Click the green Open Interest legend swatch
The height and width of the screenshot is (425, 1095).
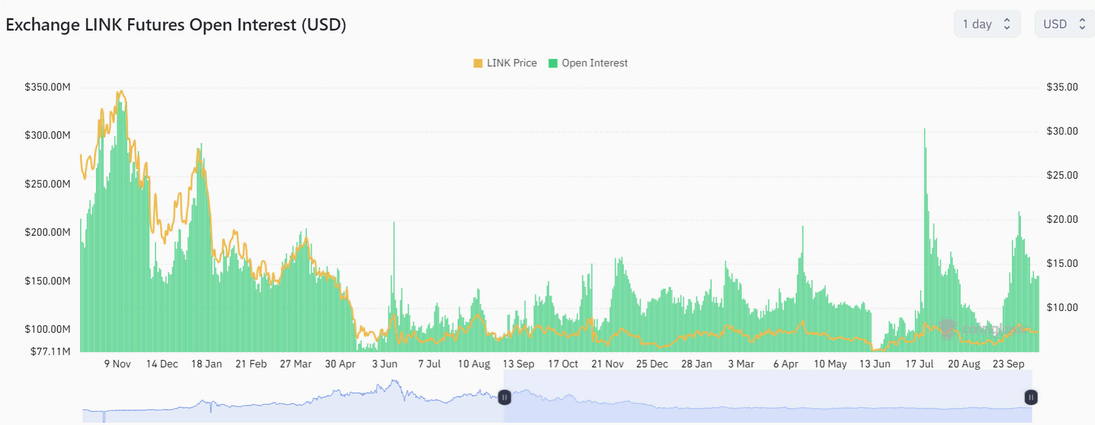553,63
